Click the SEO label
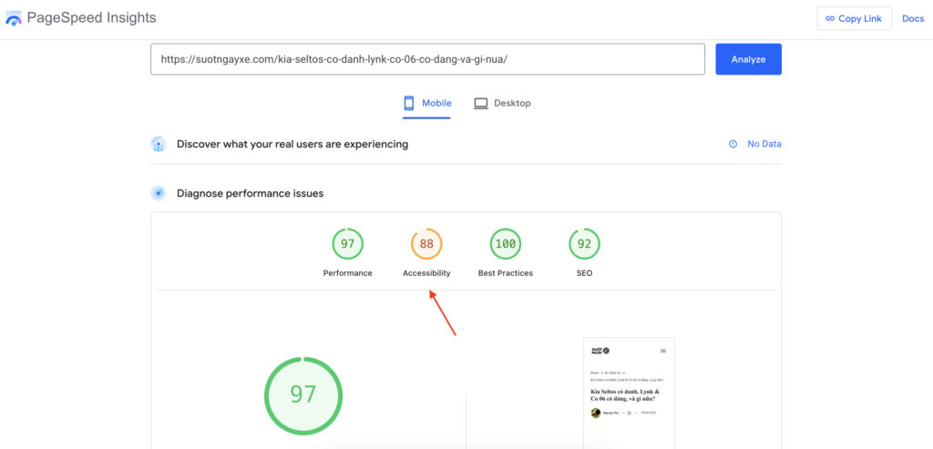The image size is (933, 449). (584, 273)
